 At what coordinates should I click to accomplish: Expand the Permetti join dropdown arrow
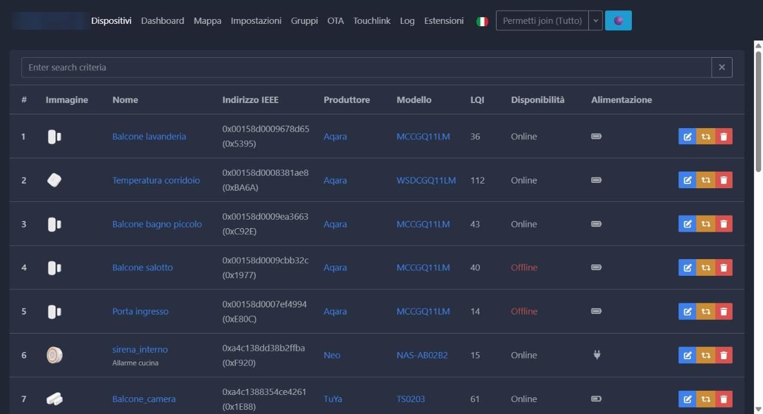(x=595, y=20)
